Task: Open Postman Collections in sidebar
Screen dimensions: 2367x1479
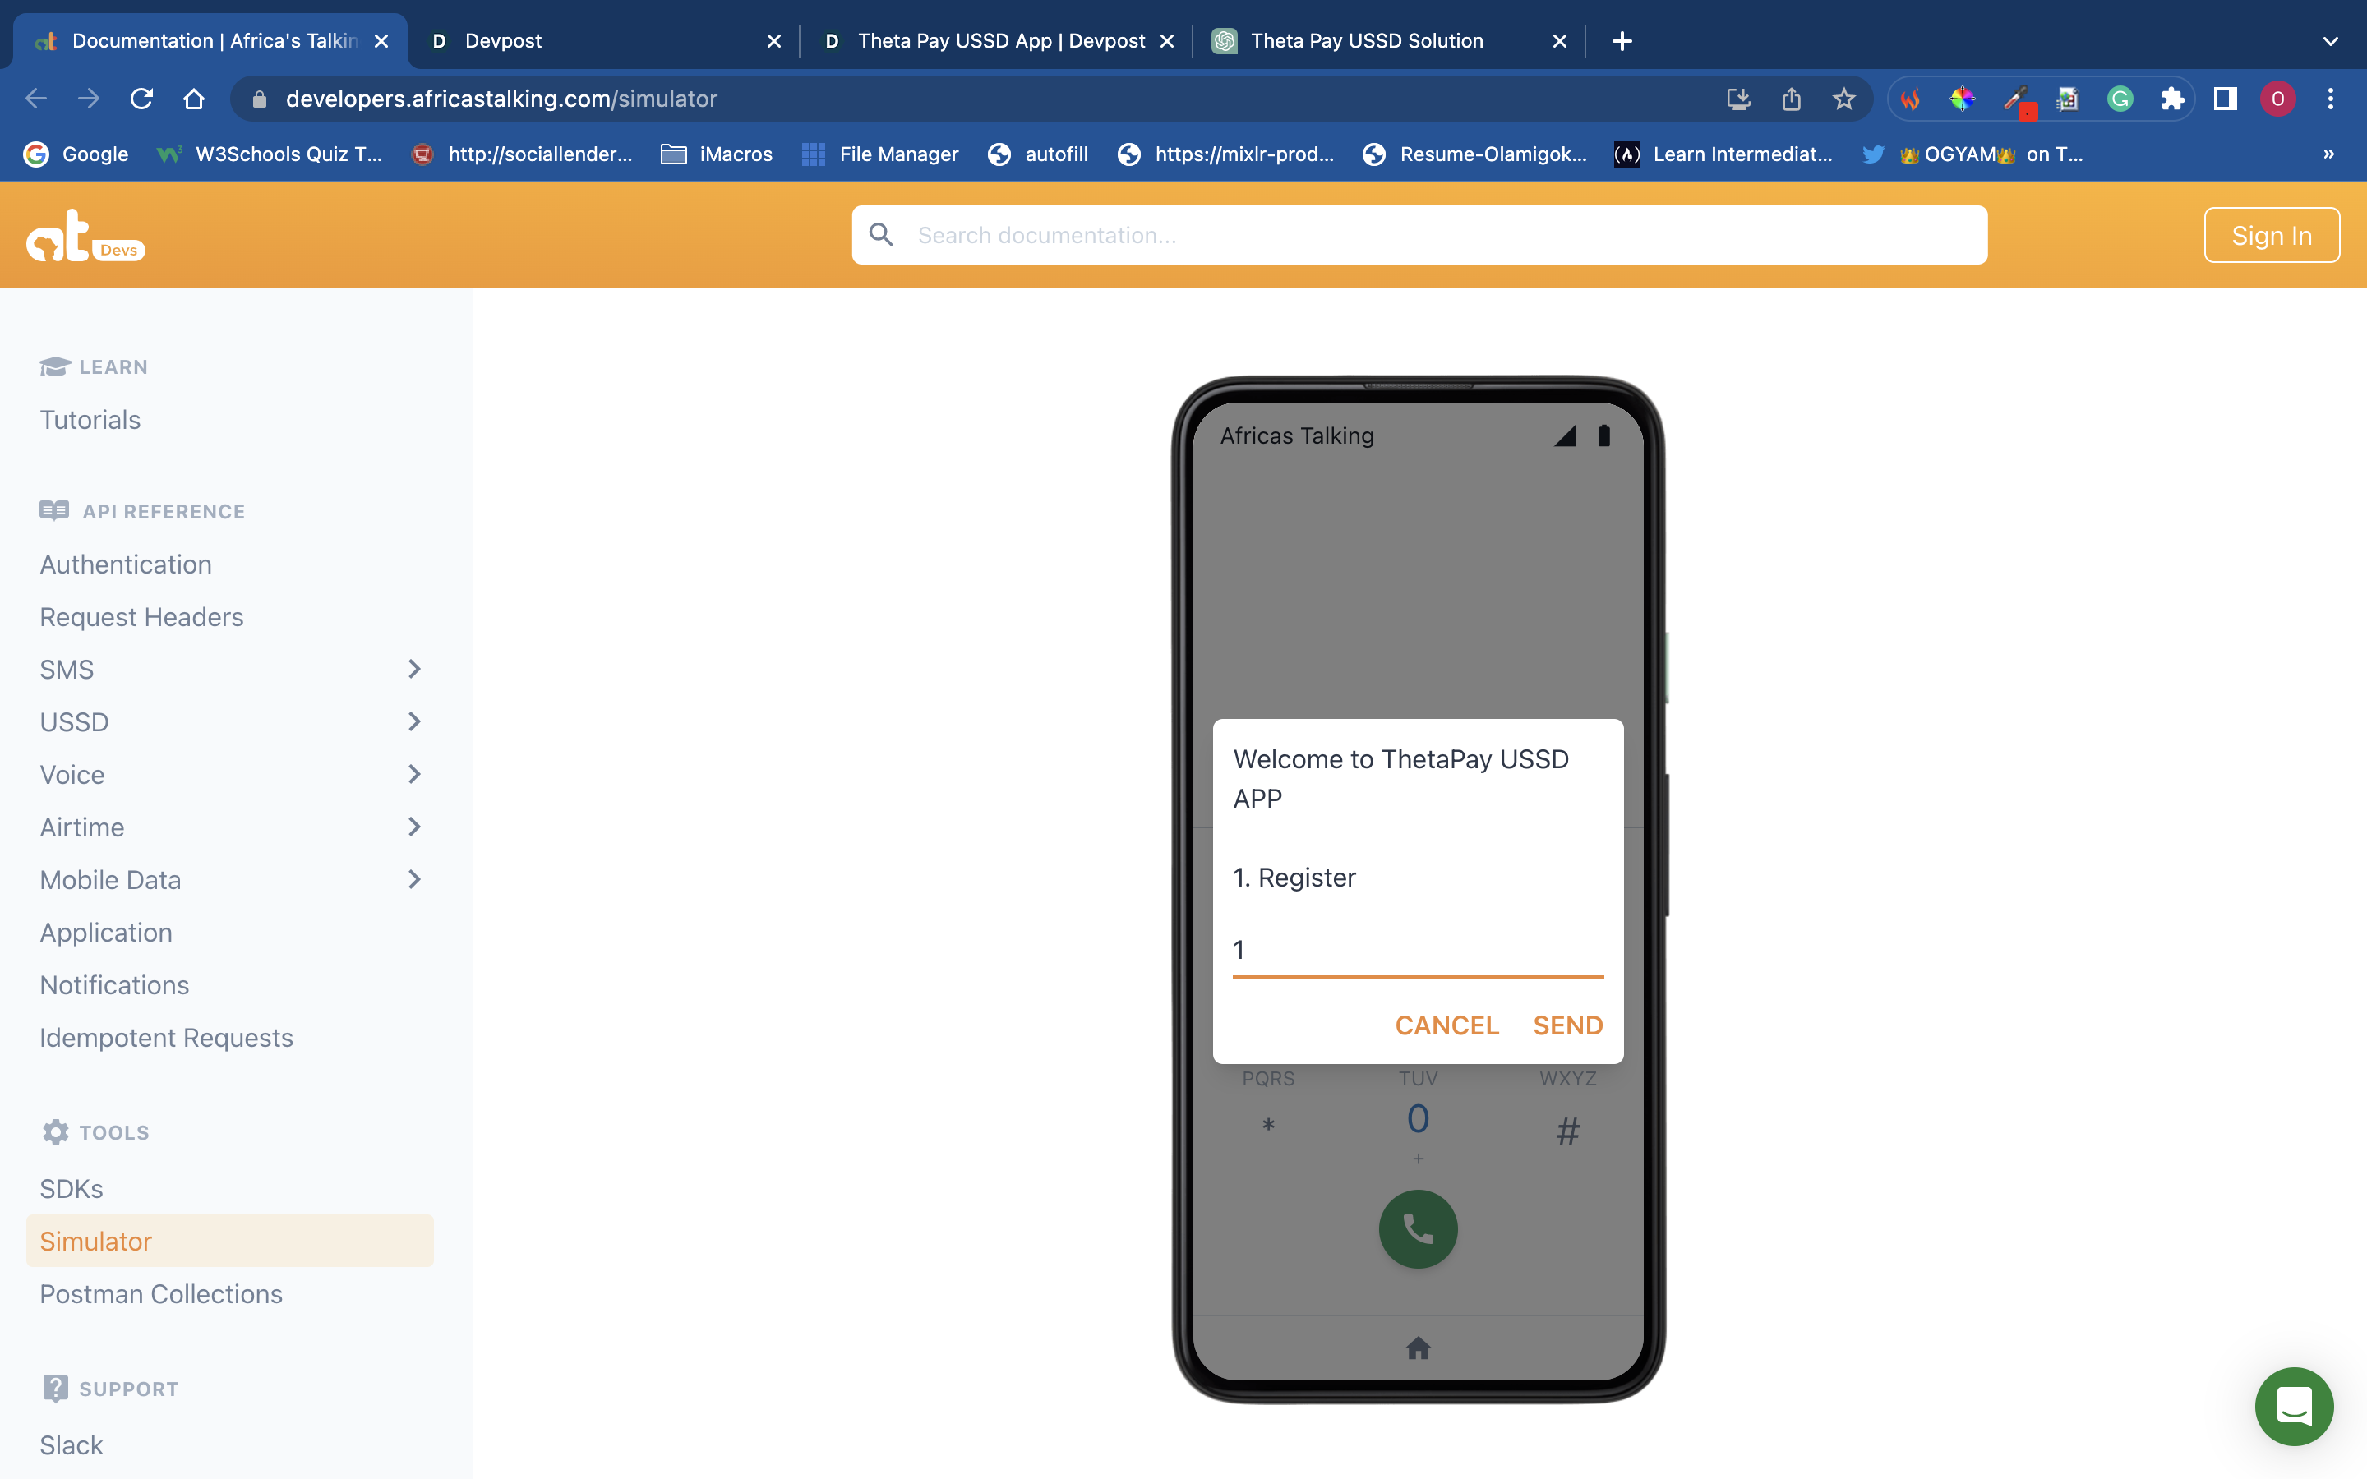Action: click(161, 1293)
